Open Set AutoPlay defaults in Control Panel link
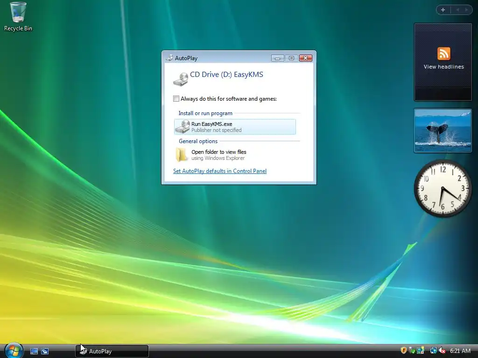The width and height of the screenshot is (478, 358). (x=220, y=171)
